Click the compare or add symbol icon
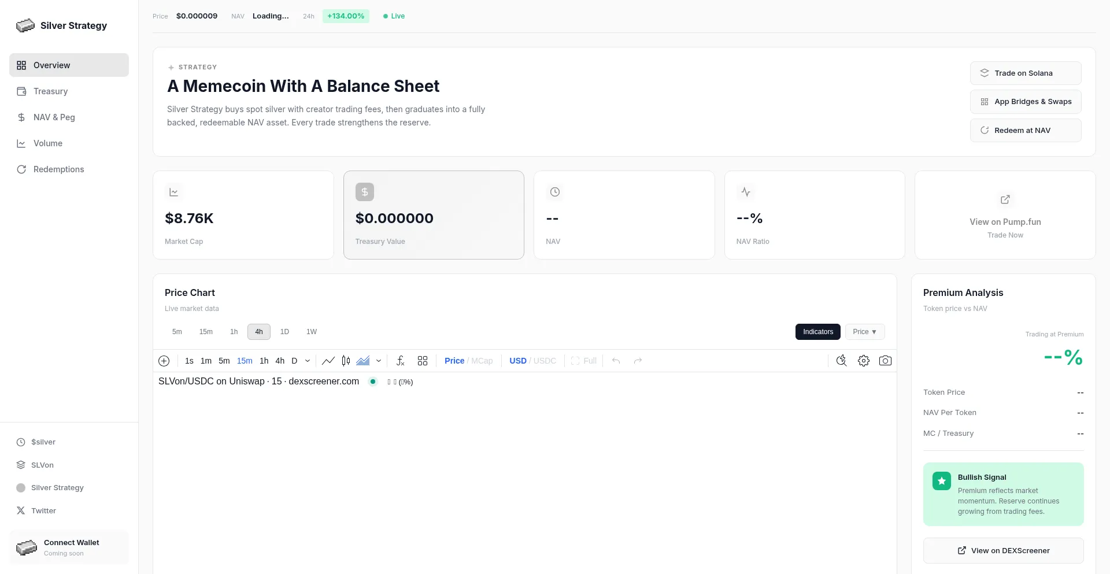This screenshot has height=574, width=1110. [x=164, y=361]
